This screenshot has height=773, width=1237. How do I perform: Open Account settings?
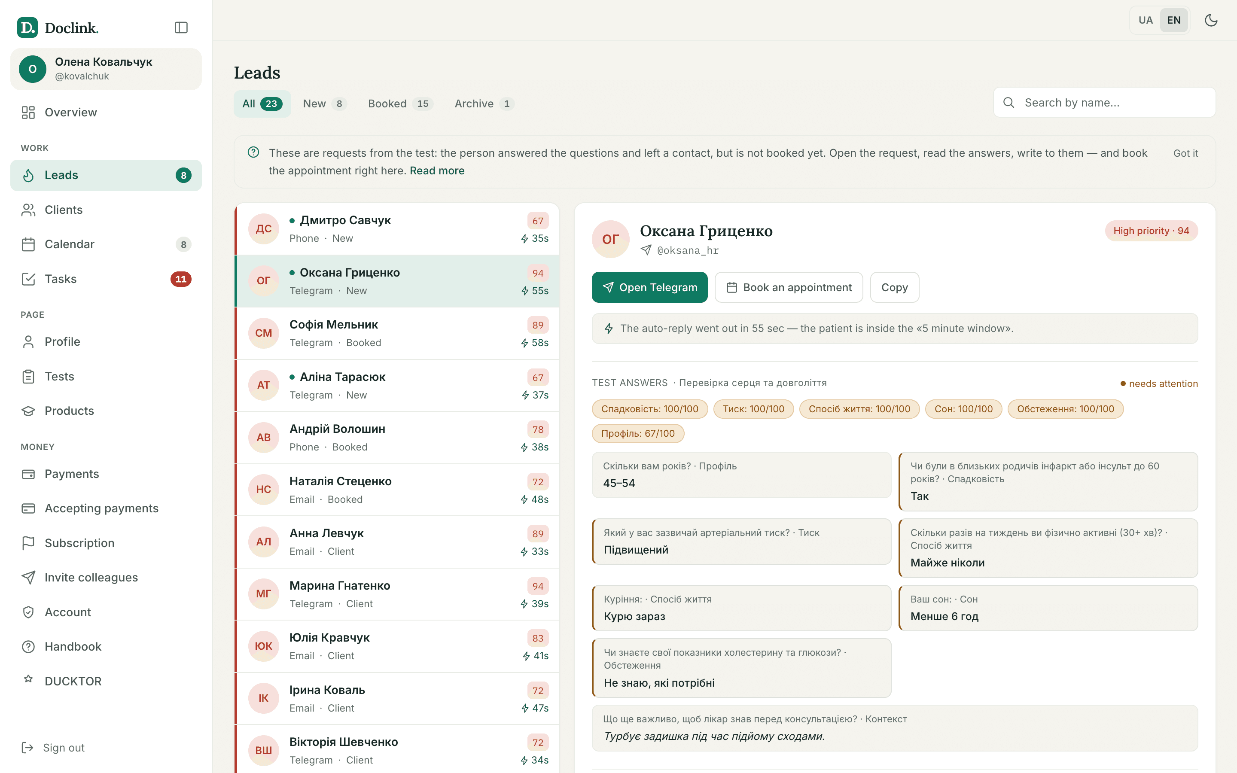[x=106, y=612]
